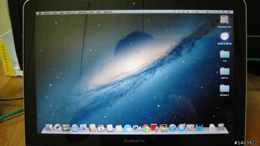This screenshot has width=260, height=146.
Task: Select second desktop folder above MP3 folder
Action: (x=225, y=71)
